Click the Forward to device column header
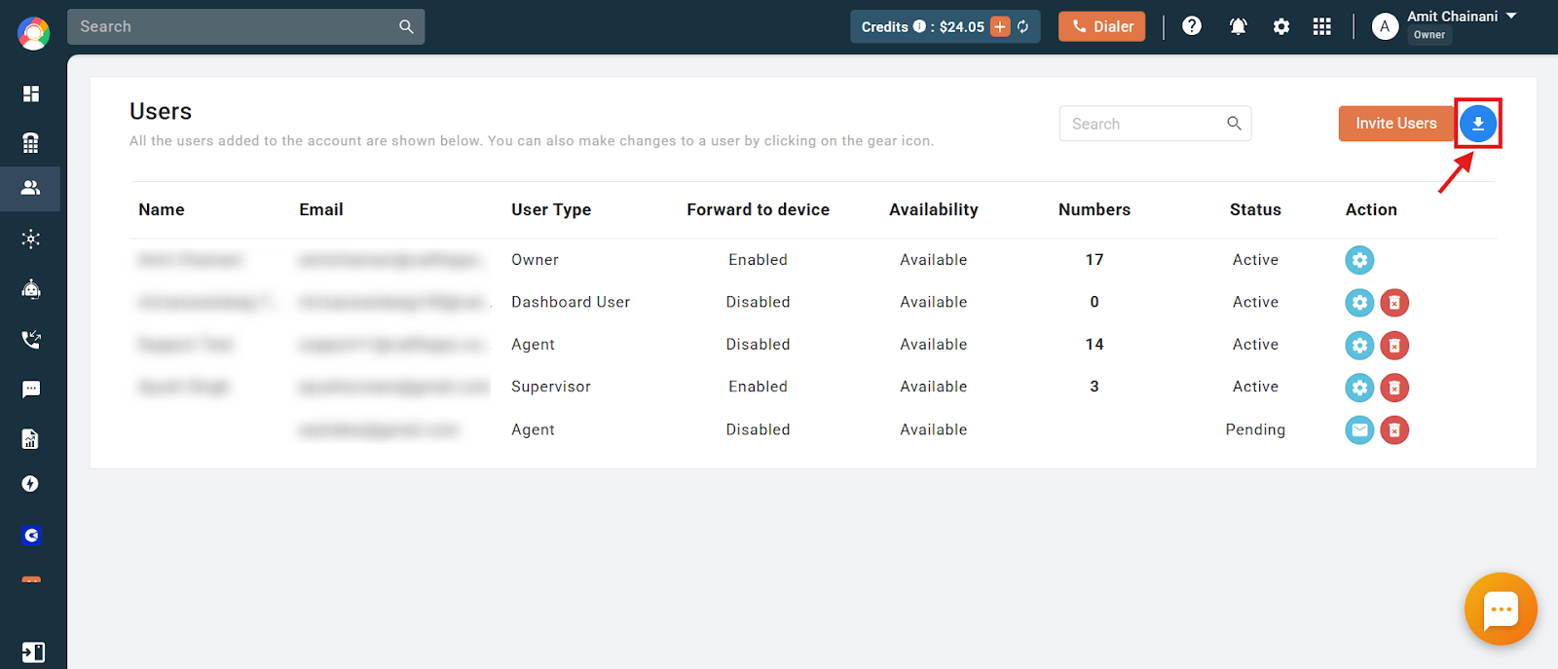Viewport: 1558px width, 669px height. (759, 209)
